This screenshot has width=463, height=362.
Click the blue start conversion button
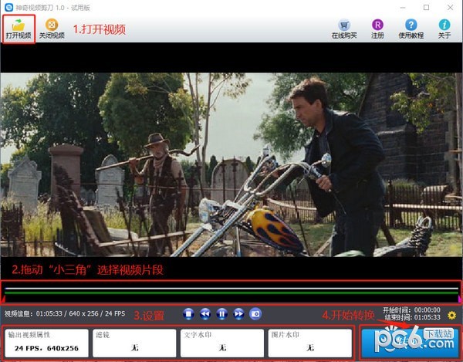pyautogui.click(x=409, y=342)
